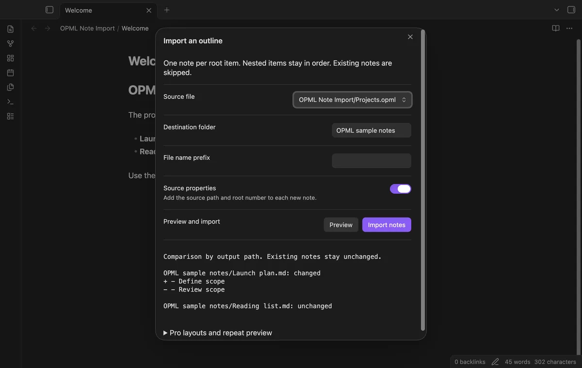The width and height of the screenshot is (582, 368).
Task: Open the Source file dropdown
Action: point(353,100)
